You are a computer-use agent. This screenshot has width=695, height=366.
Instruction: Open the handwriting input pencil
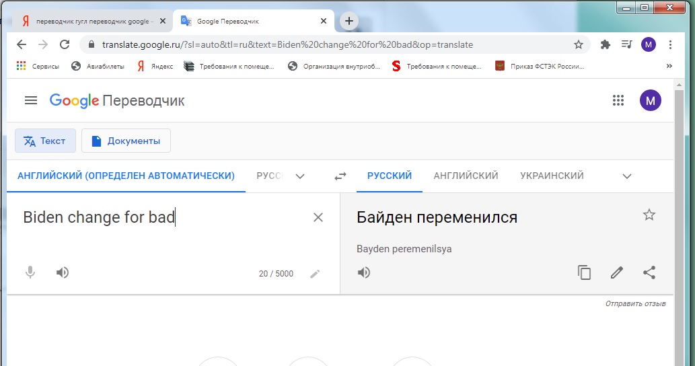(x=315, y=274)
